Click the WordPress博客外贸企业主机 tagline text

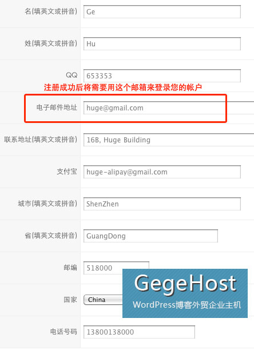pos(186,305)
